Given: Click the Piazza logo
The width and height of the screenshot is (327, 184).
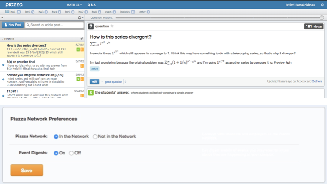Looking at the screenshot, I should [14, 4].
